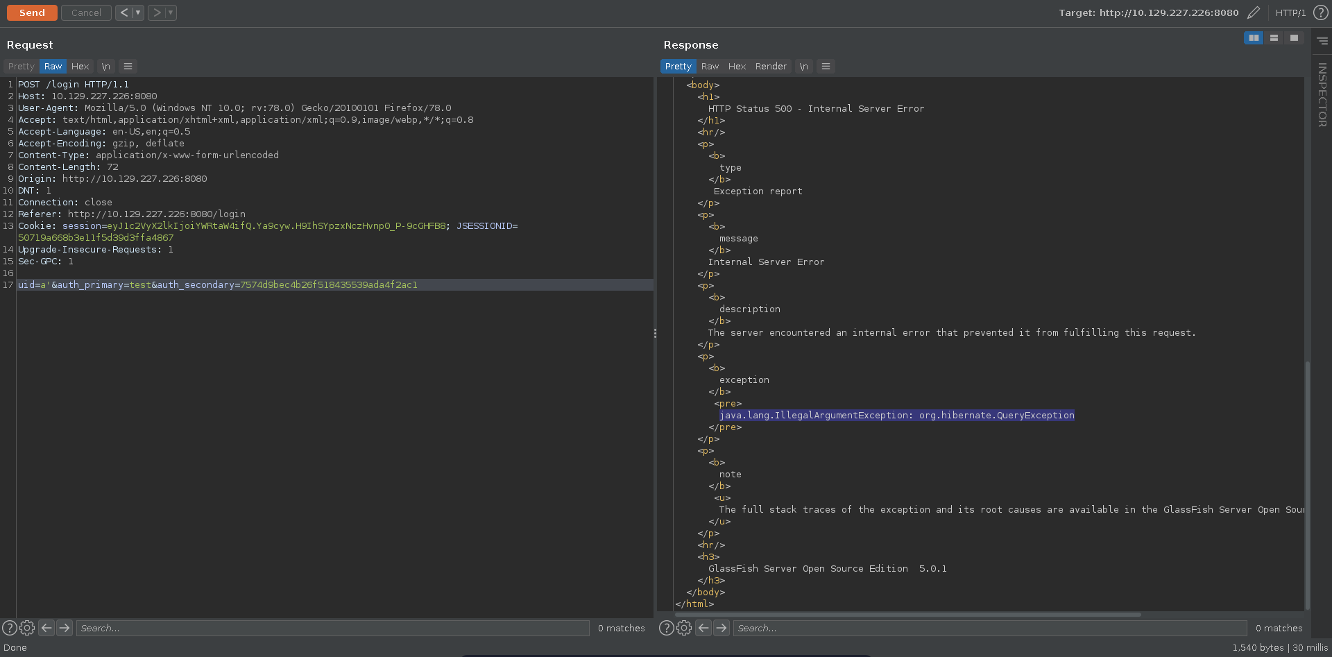Click the pencil icon to edit target
1332x657 pixels.
tap(1253, 12)
